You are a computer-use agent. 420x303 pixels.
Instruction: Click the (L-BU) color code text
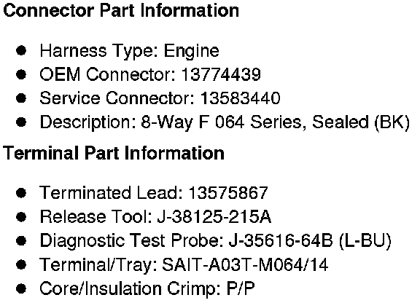(365, 240)
